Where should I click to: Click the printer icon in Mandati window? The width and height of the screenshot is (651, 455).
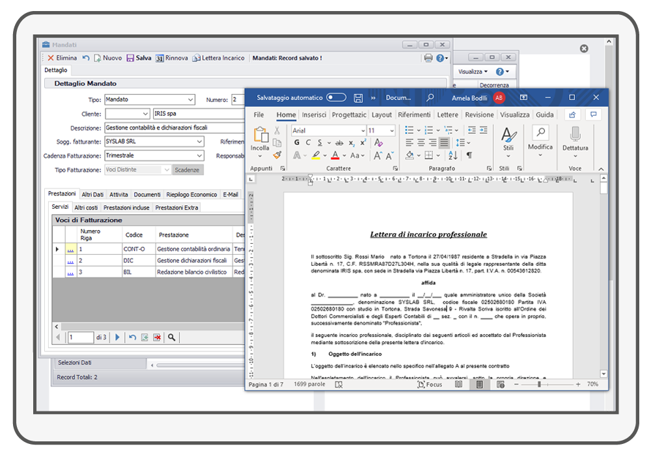tap(428, 58)
